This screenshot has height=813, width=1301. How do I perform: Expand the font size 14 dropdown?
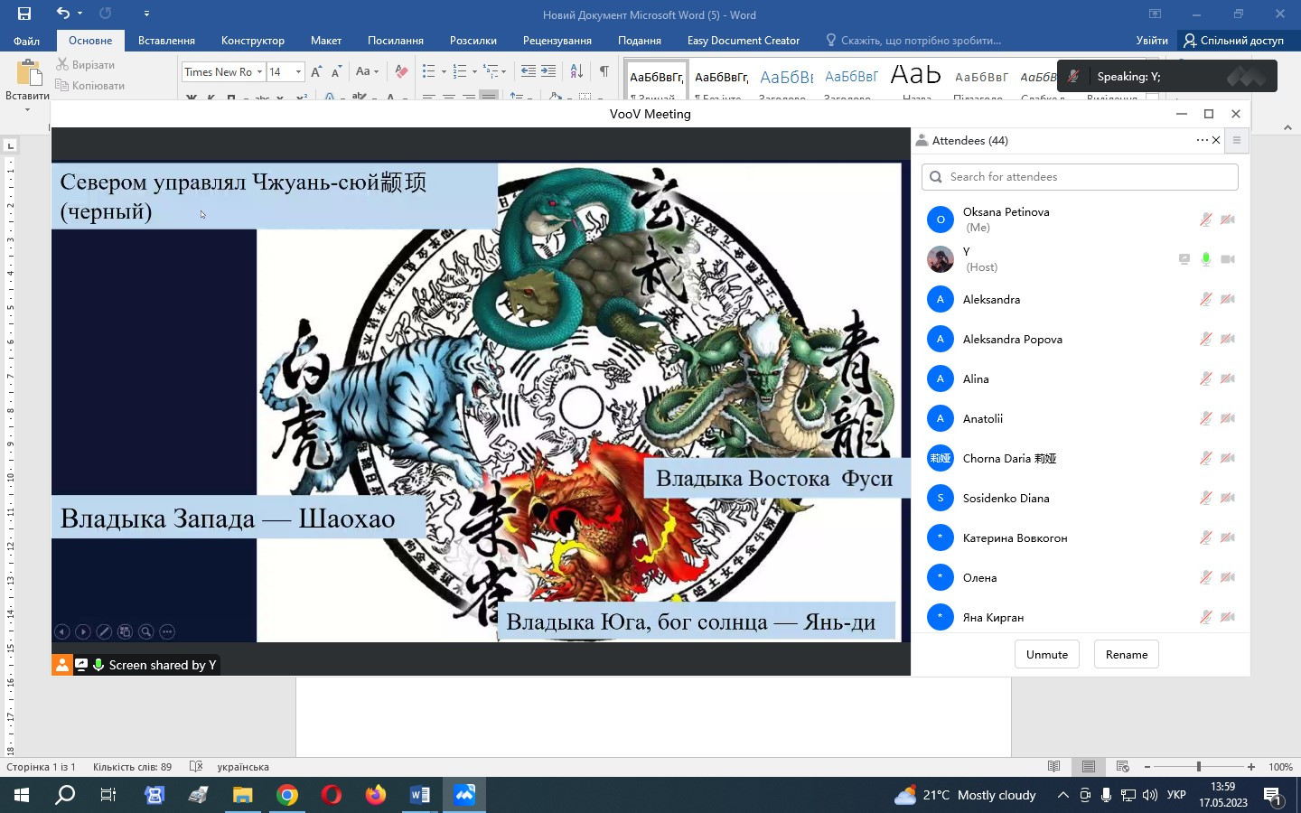point(298,72)
